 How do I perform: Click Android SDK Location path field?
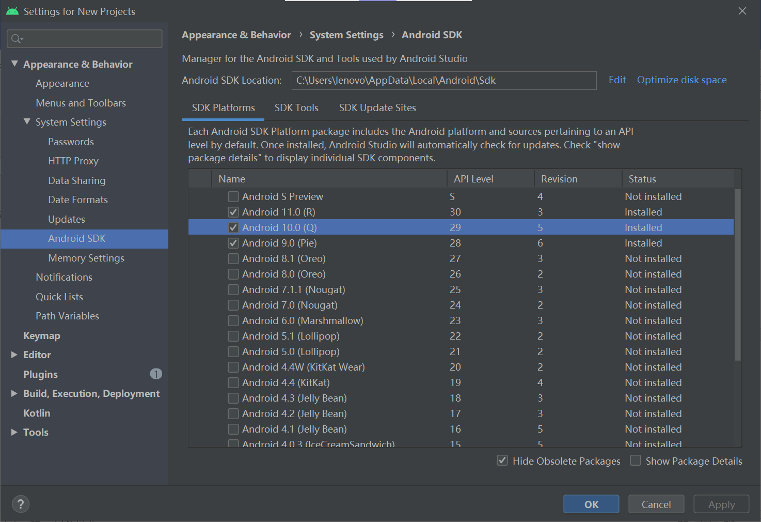click(x=444, y=80)
